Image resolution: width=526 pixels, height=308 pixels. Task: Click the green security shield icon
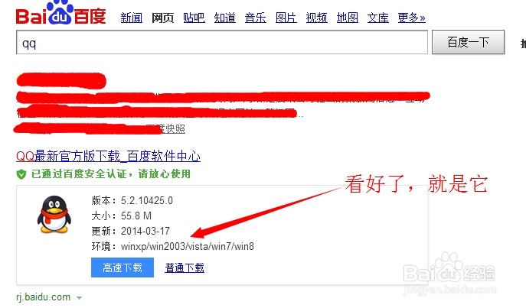click(21, 174)
